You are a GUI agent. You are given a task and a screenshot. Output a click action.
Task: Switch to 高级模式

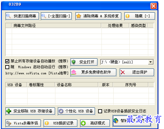pyautogui.click(x=95, y=123)
